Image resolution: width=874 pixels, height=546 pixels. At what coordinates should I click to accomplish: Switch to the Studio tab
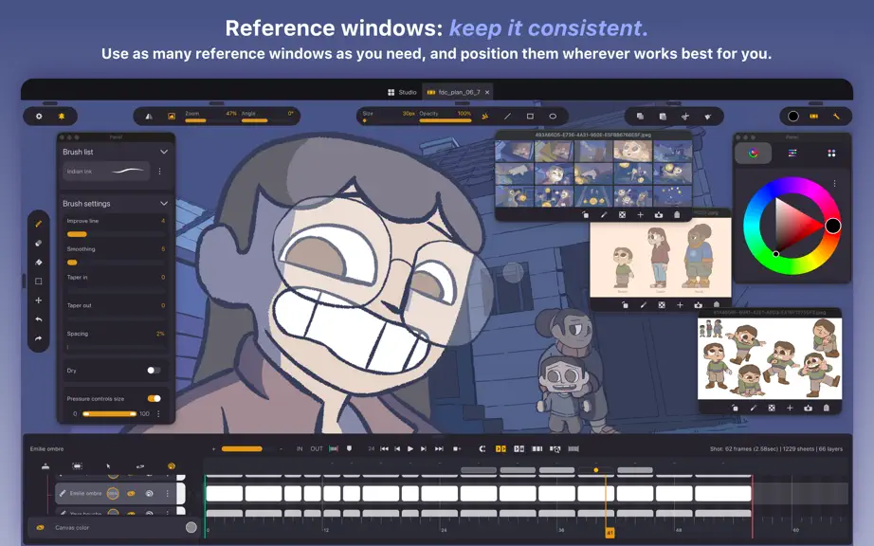click(402, 92)
